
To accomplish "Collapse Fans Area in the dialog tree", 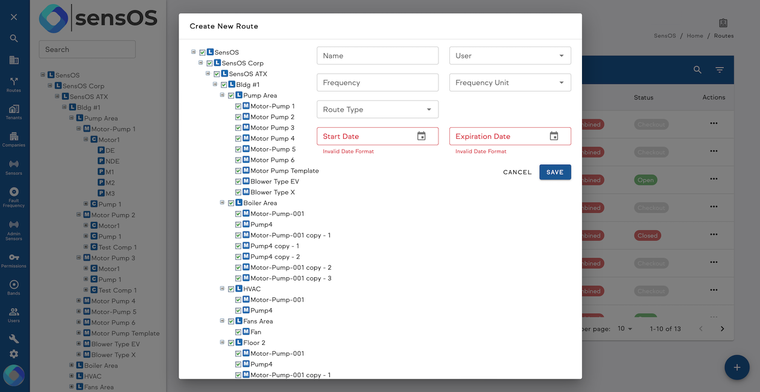I will (223, 321).
